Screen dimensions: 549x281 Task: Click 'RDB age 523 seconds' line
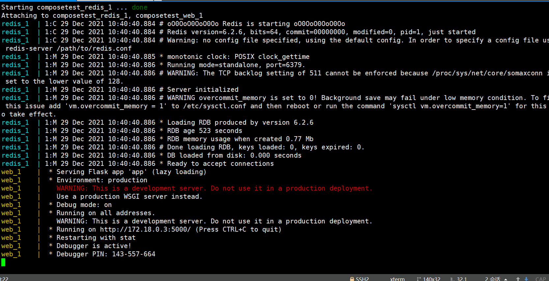click(x=205, y=131)
